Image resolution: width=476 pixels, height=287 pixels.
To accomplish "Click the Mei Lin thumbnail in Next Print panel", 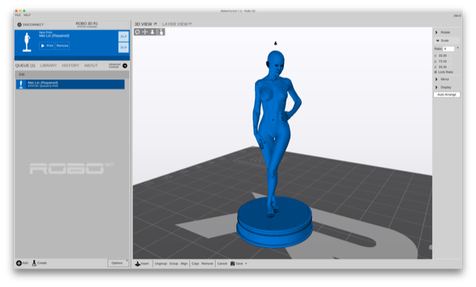I will 27,42.
